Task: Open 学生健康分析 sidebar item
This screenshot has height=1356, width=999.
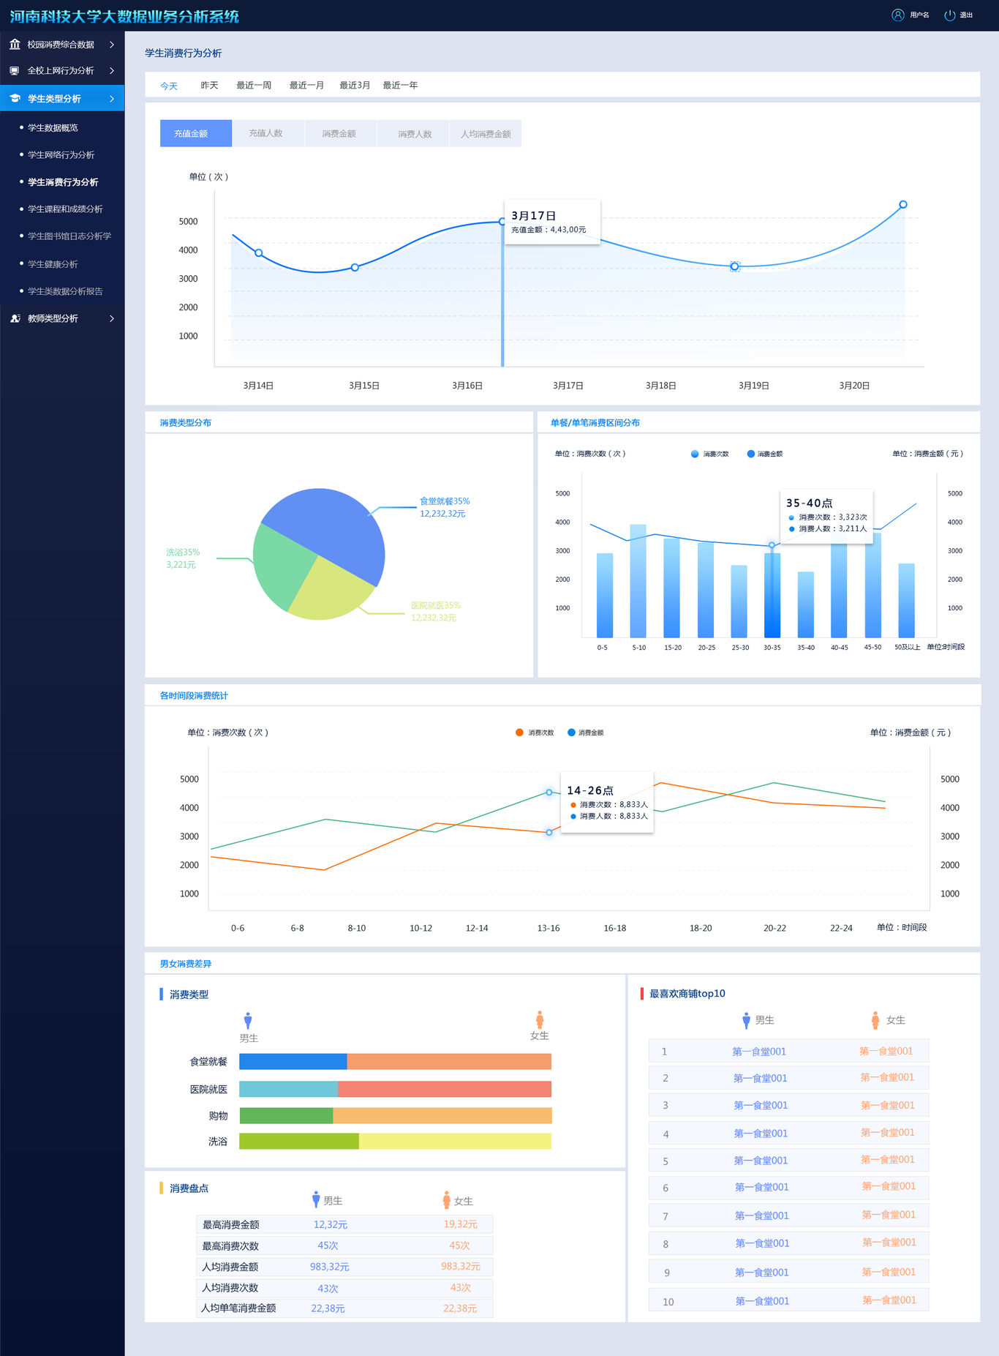Action: point(53,264)
